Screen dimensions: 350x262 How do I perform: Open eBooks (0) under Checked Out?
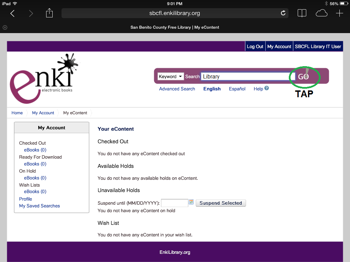[35, 150]
